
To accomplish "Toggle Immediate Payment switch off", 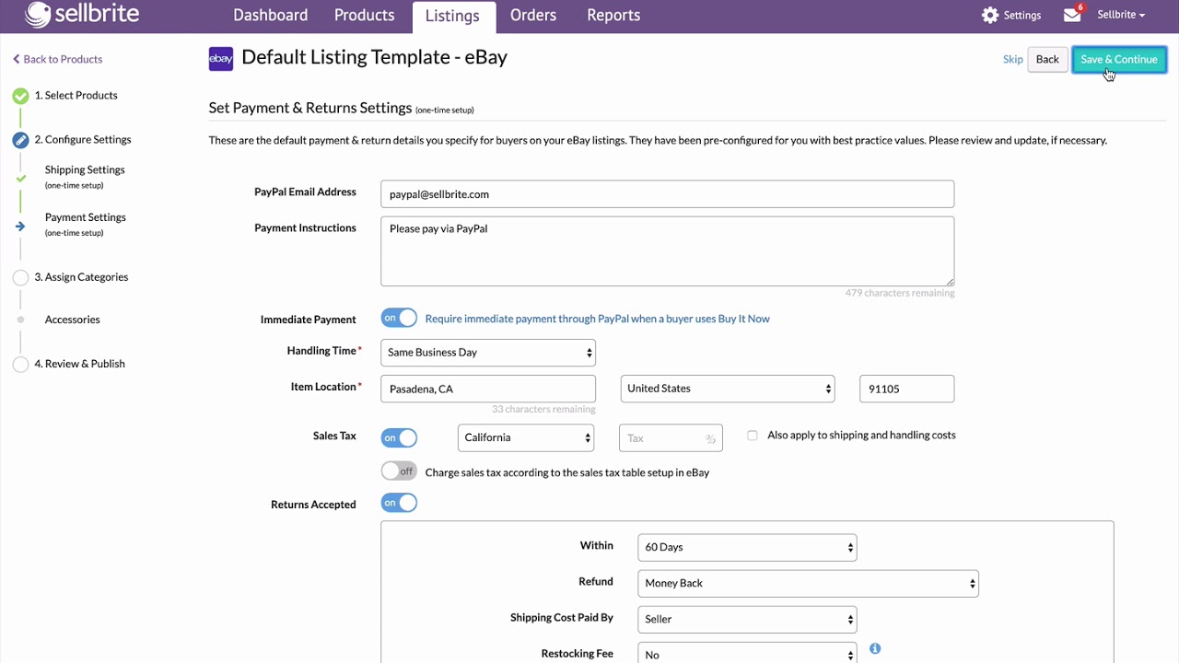I will [x=399, y=318].
